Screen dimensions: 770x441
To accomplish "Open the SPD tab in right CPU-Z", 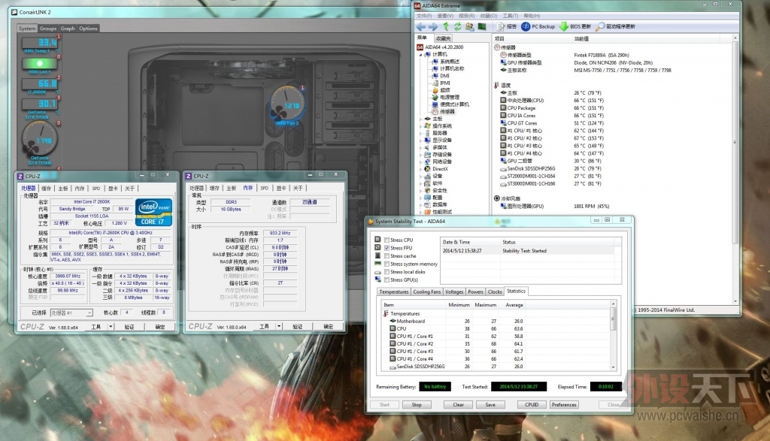I will pos(265,189).
